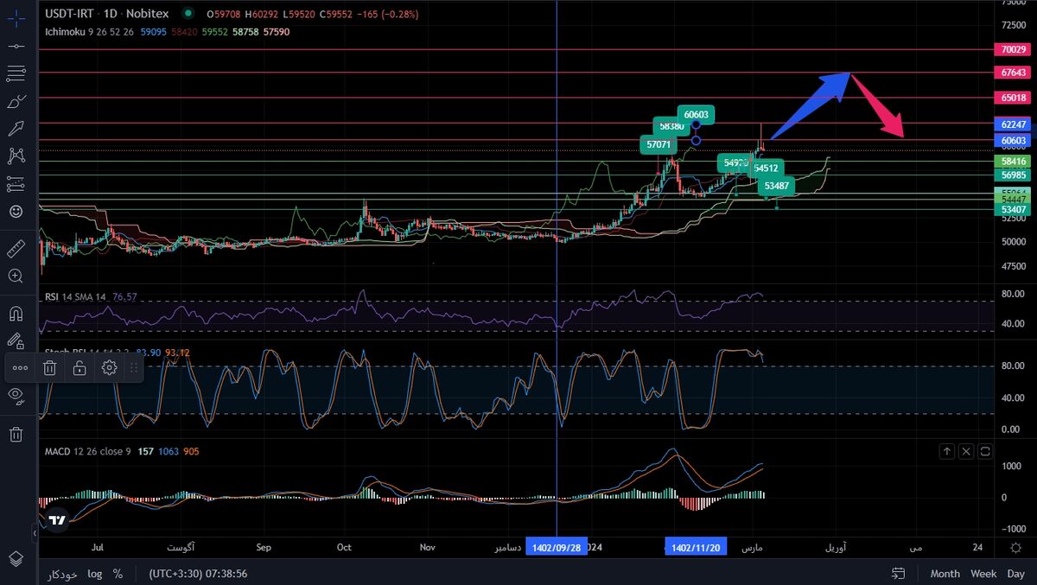Screen dimensions: 1037x585
Task: Toggle percent scale mode
Action: (x=116, y=573)
